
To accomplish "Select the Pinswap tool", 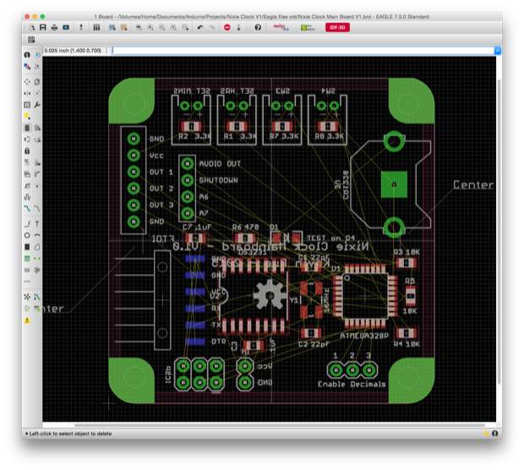I will click(27, 139).
